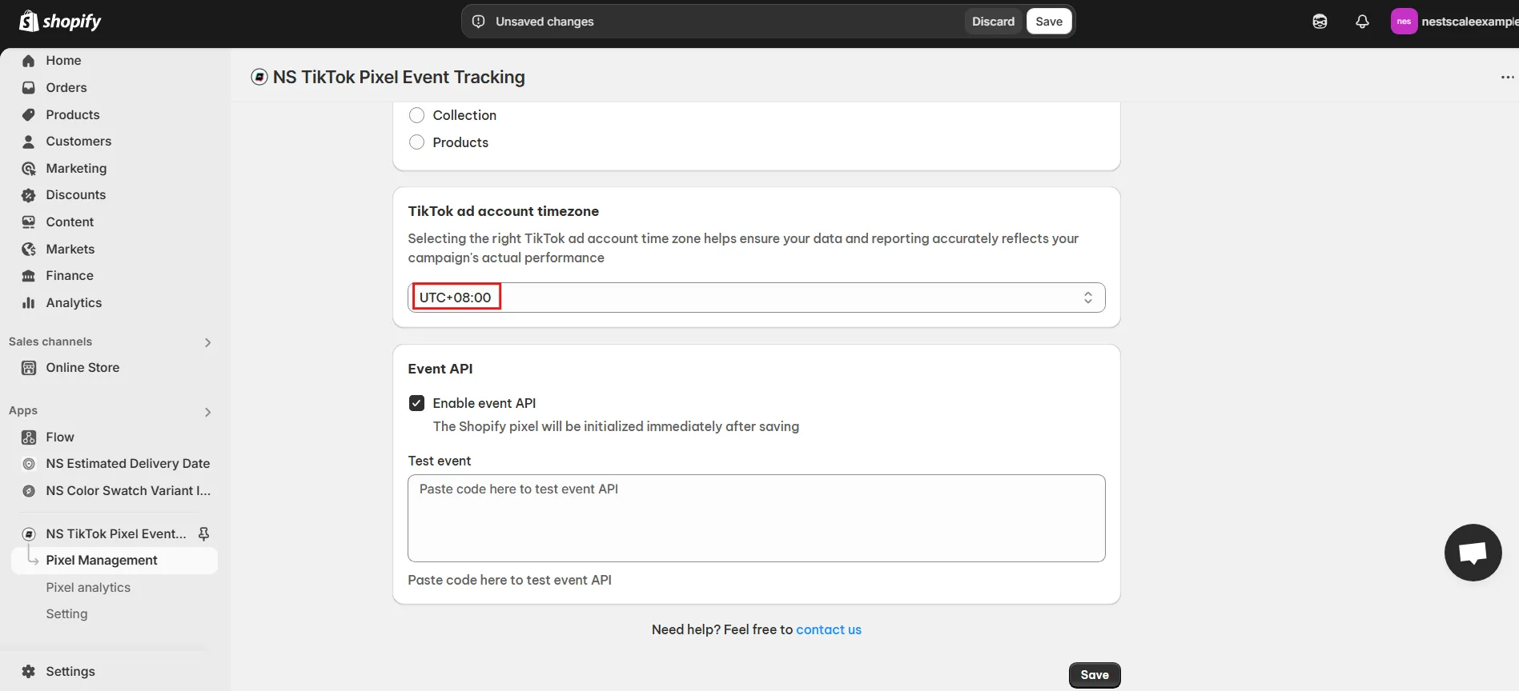Click the Shopify logo
Viewport: 1519px width, 691px height.
60,21
